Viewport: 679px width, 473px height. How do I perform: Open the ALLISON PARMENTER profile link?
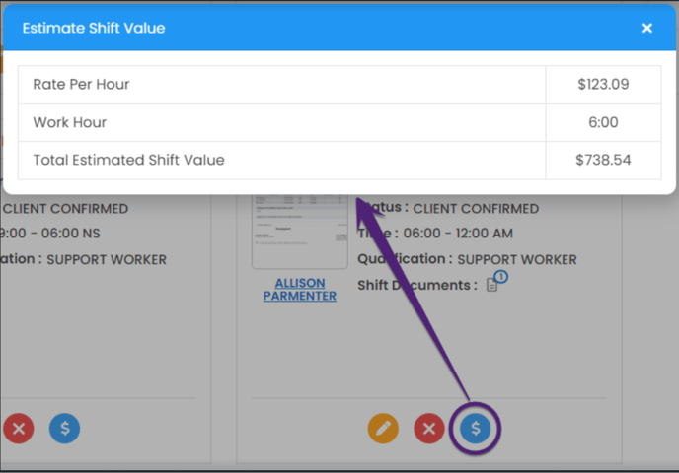pos(300,289)
